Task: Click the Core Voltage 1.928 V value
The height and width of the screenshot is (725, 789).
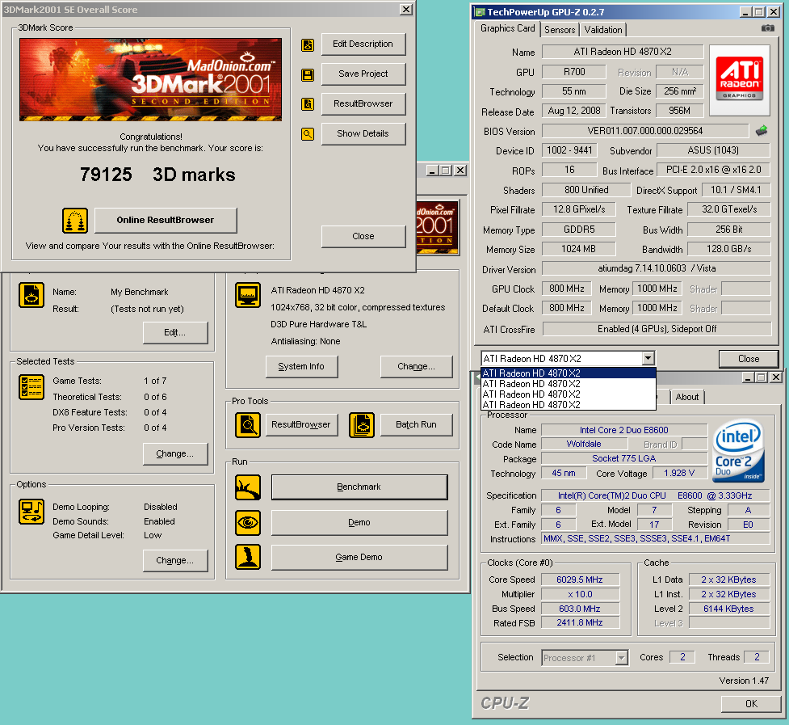Action: point(679,474)
